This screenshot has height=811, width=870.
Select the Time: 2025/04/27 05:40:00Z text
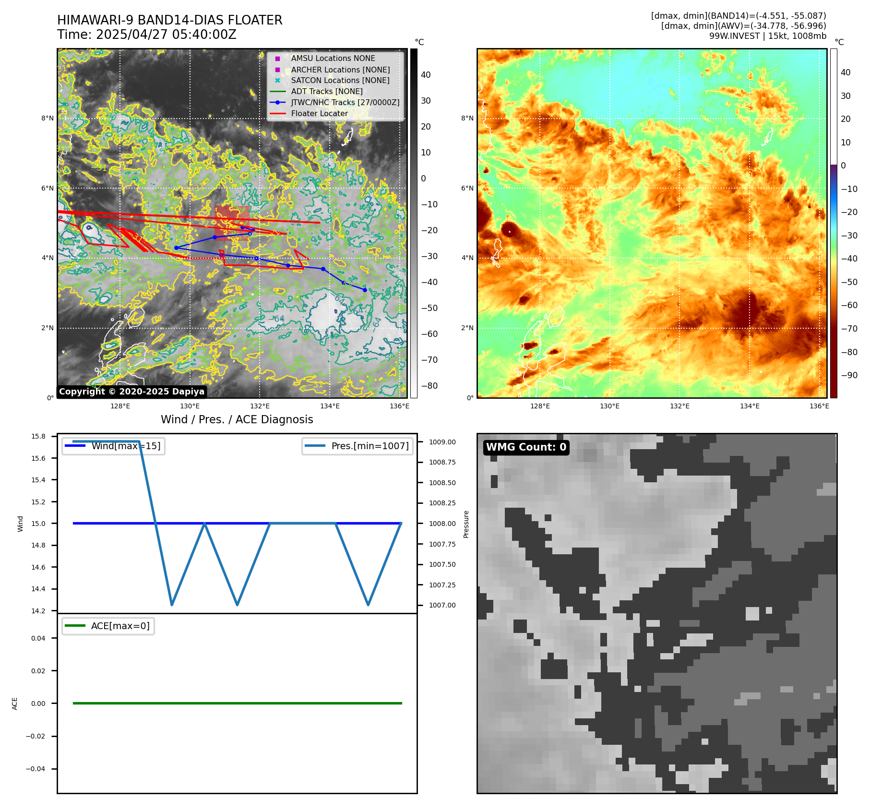click(x=147, y=35)
